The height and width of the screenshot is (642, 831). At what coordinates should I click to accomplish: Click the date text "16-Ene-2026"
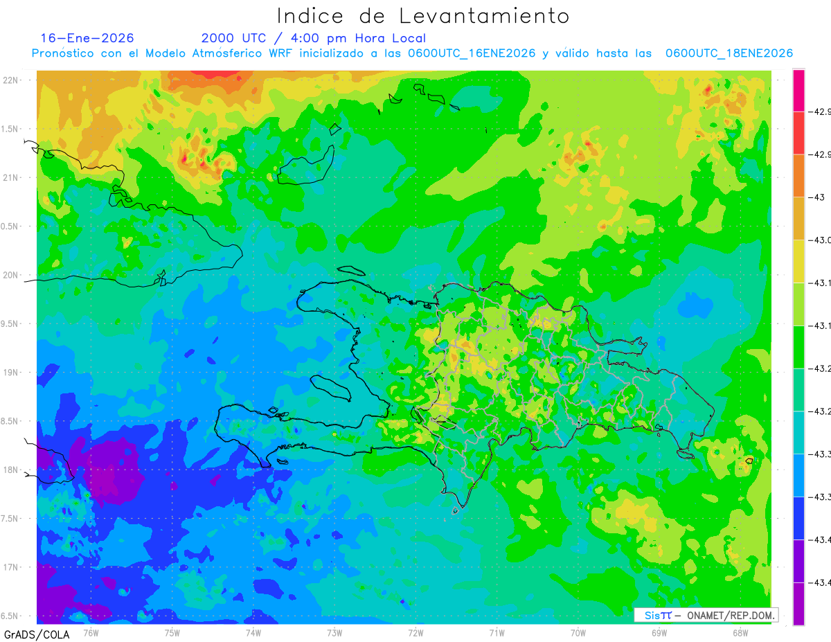[x=87, y=38]
